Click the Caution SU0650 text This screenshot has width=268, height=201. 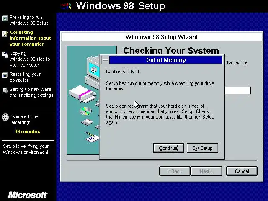[122, 72]
